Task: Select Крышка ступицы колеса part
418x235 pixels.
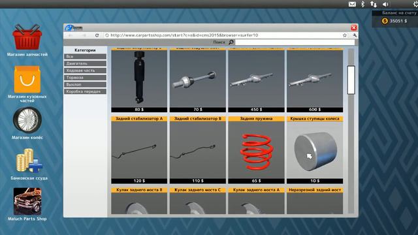Action: [x=315, y=149]
